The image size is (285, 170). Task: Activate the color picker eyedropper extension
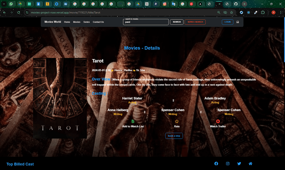[x=255, y=12]
